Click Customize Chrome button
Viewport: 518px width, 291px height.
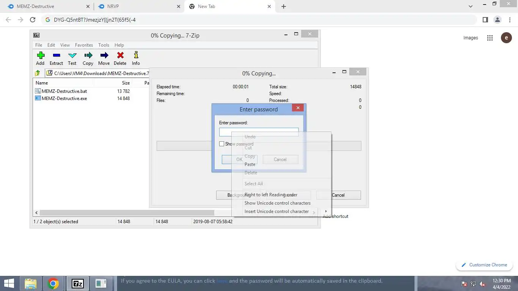[x=484, y=265]
